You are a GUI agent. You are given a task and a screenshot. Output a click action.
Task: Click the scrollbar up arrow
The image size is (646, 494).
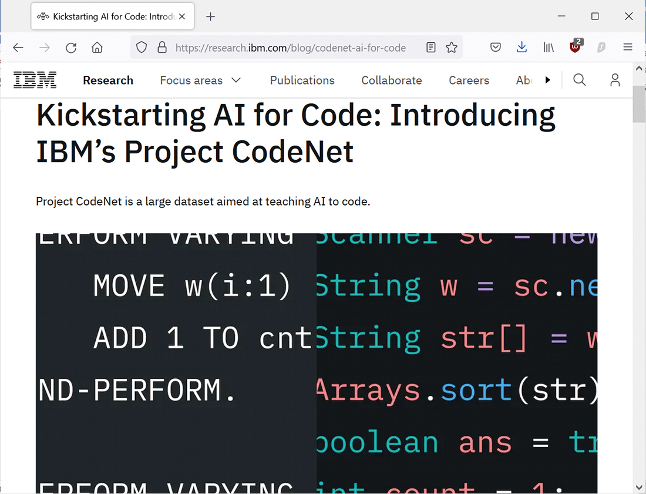(x=639, y=68)
